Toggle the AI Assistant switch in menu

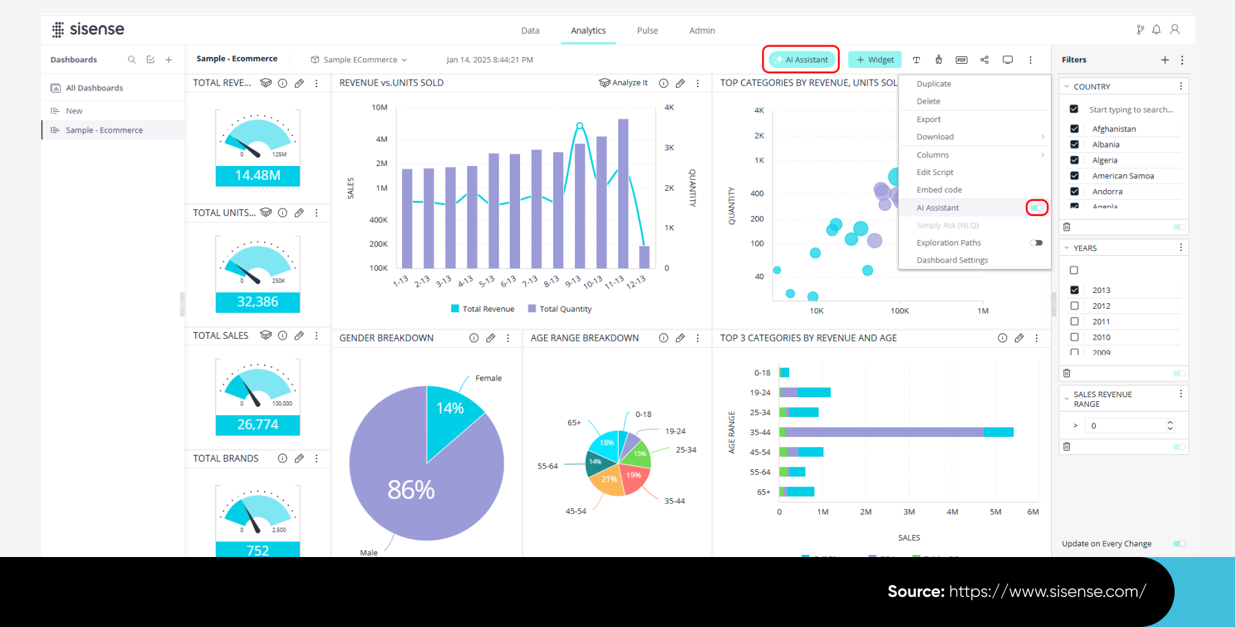[x=1036, y=208]
